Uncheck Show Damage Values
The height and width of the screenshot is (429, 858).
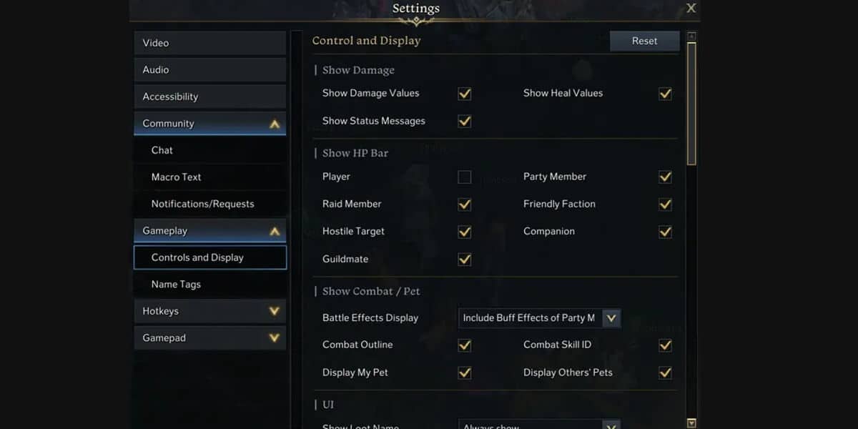coord(465,94)
